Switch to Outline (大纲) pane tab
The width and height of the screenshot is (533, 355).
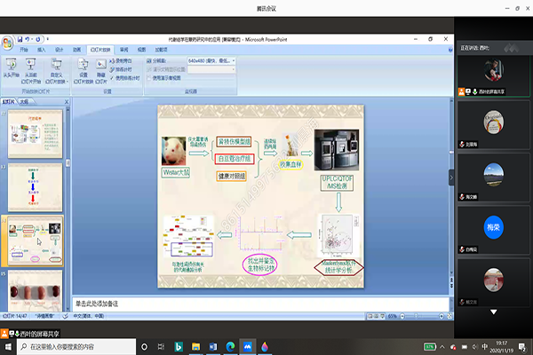[x=25, y=101]
